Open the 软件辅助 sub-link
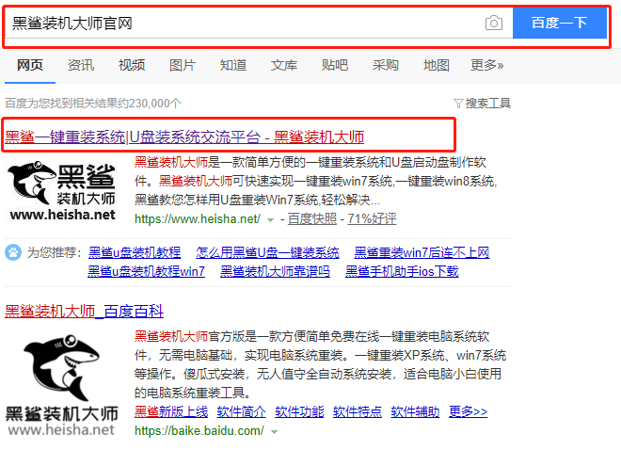 pos(415,412)
